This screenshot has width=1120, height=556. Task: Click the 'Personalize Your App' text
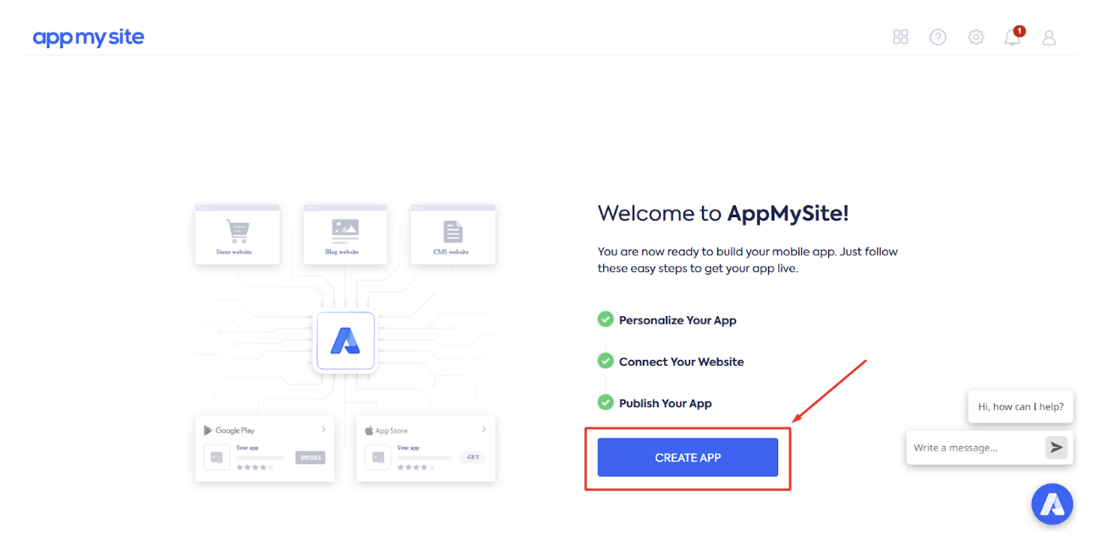pyautogui.click(x=678, y=320)
